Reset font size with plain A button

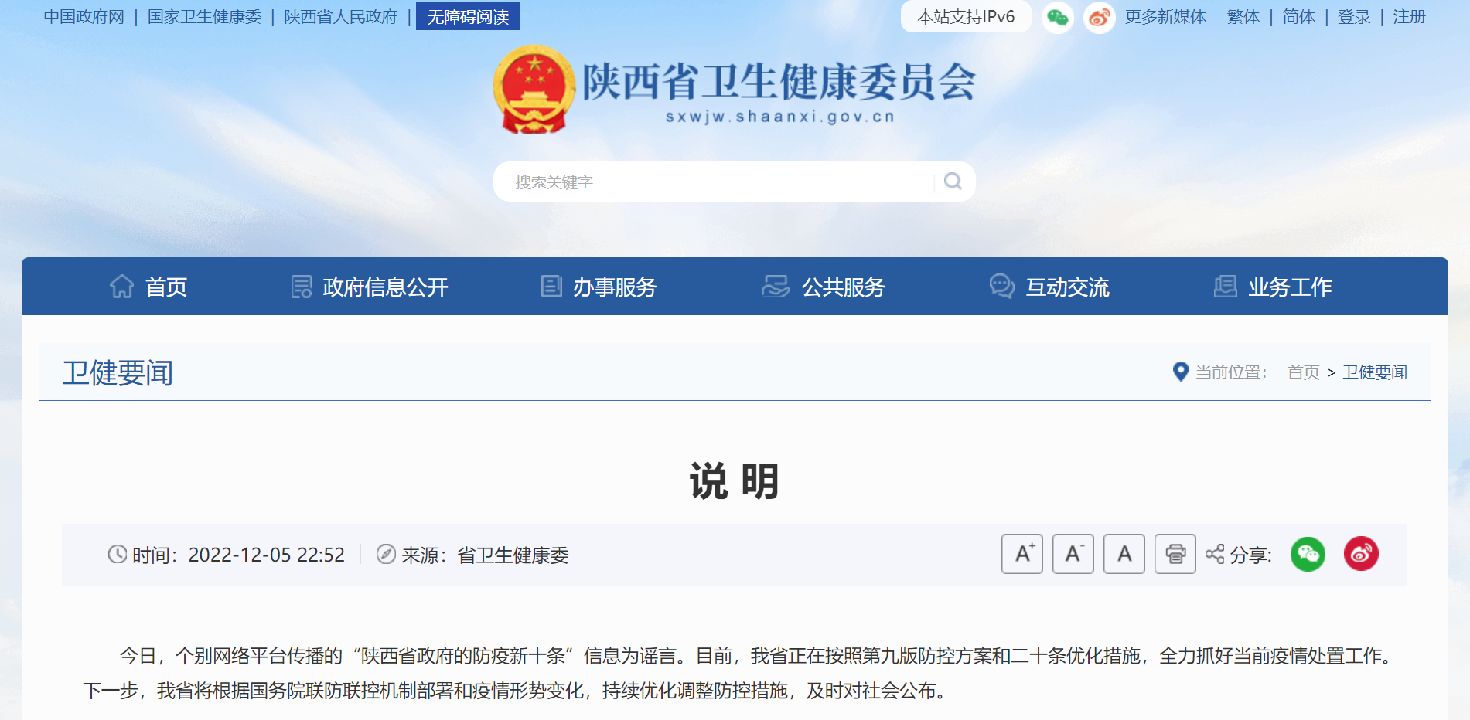tap(1124, 554)
